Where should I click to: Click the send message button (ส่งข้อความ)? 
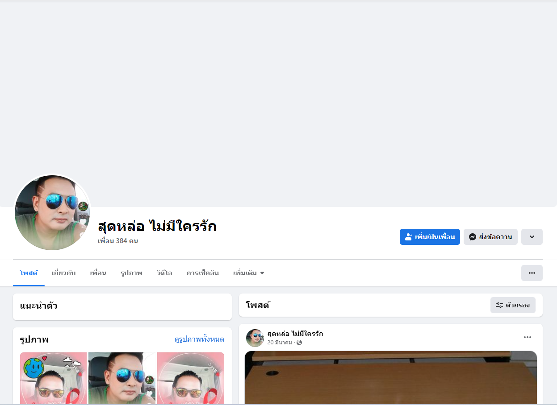490,237
